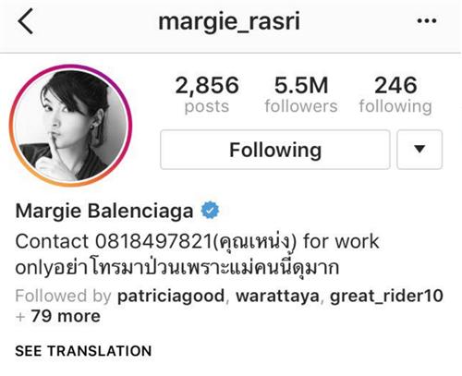Tap the followers label under 5.5M

(301, 106)
